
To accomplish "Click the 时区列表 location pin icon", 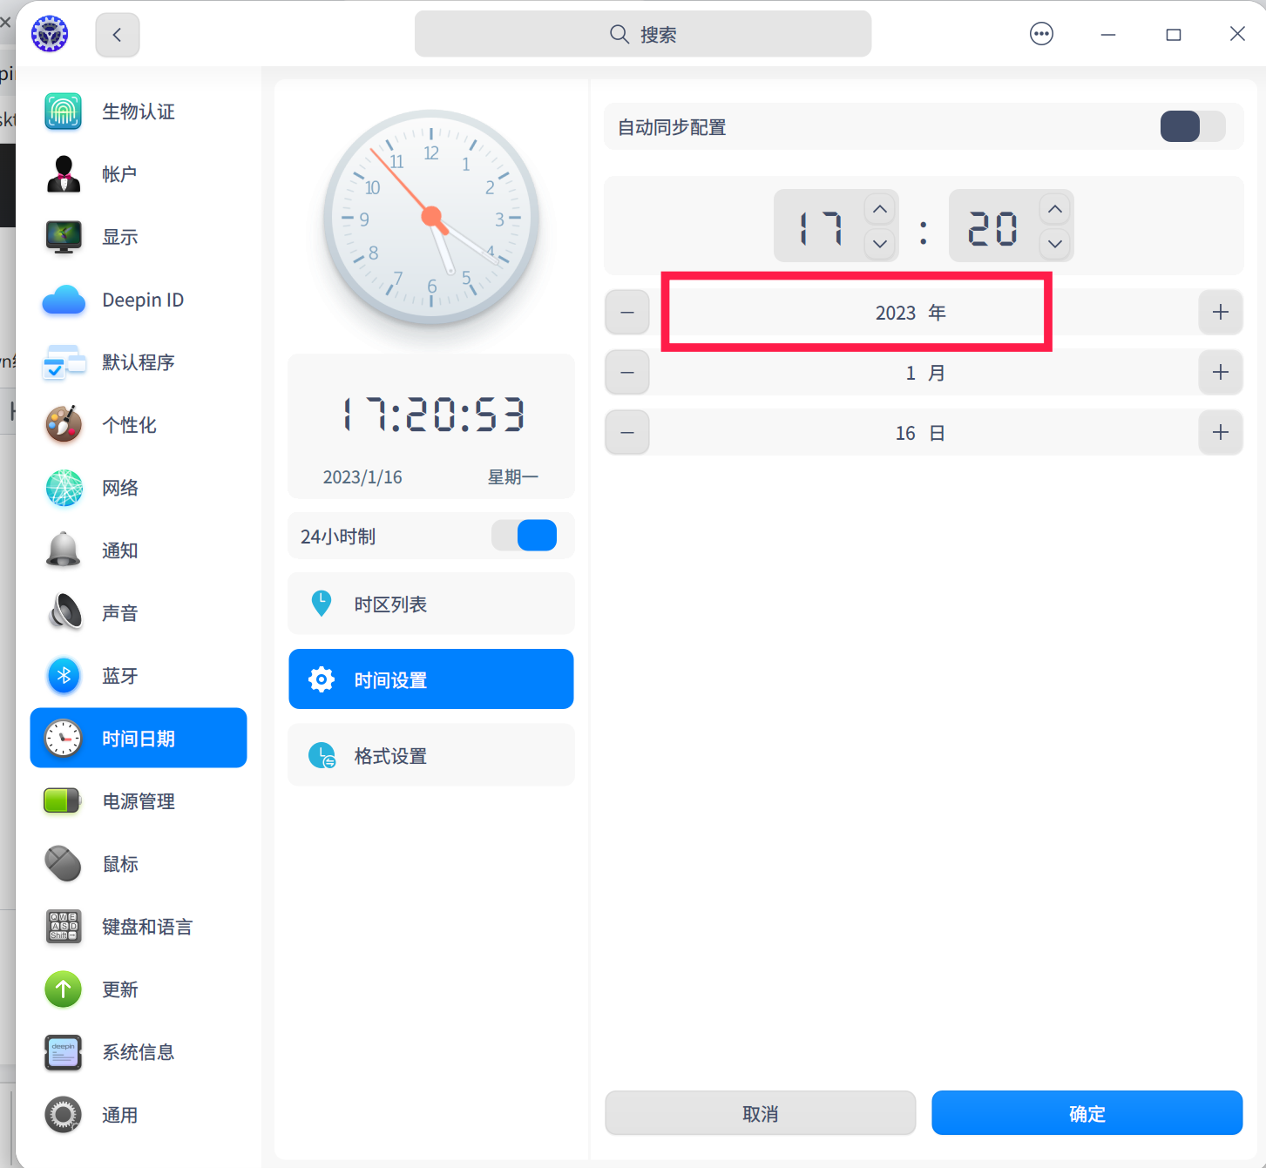I will pos(322,604).
